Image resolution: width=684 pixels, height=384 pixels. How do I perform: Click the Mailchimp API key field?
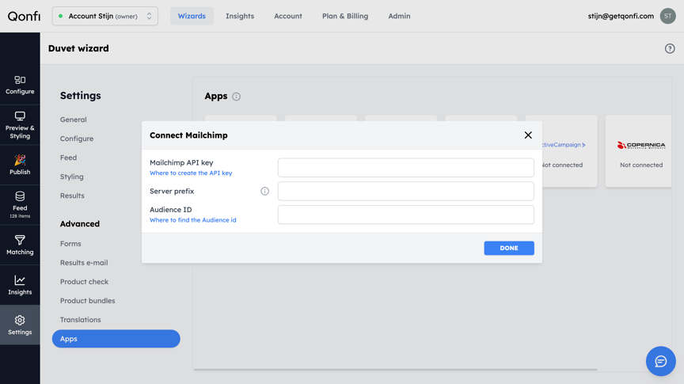tap(405, 168)
